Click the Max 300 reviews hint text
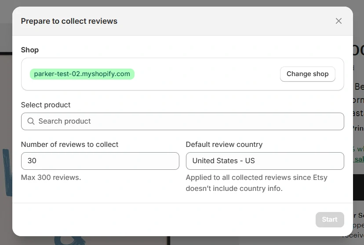This screenshot has height=245, width=364. click(x=51, y=177)
